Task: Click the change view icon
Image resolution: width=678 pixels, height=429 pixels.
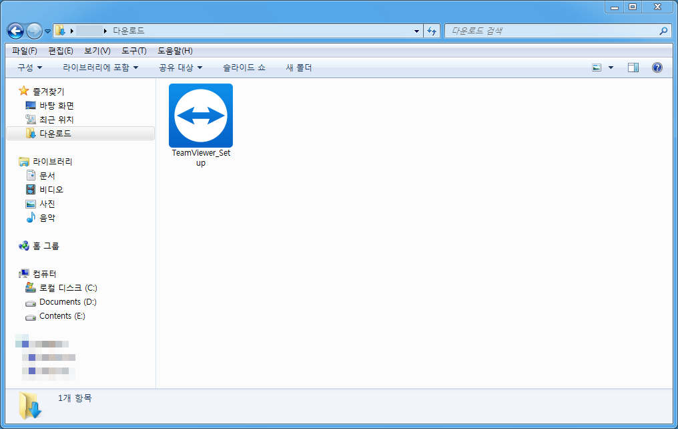Action: point(597,67)
